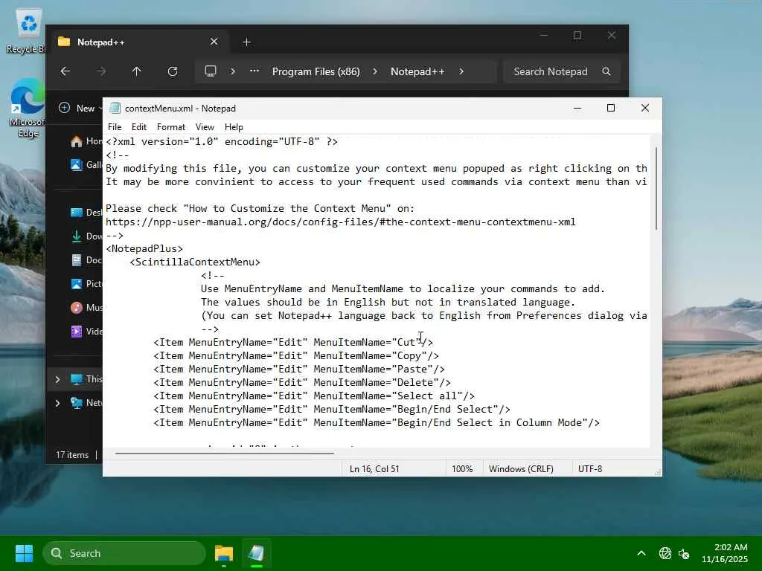Click the MenuItemName="Copy" line
Image resolution: width=762 pixels, height=571 pixels.
click(296, 356)
